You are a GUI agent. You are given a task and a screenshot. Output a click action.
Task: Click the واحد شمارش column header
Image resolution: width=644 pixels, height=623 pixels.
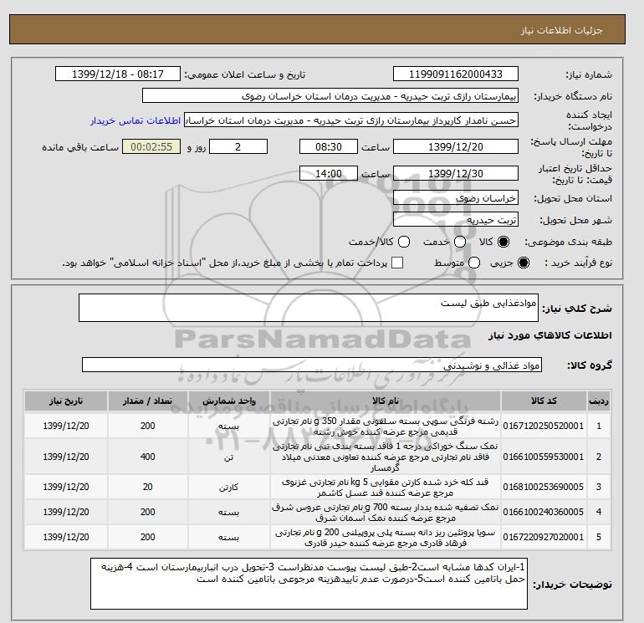(229, 401)
